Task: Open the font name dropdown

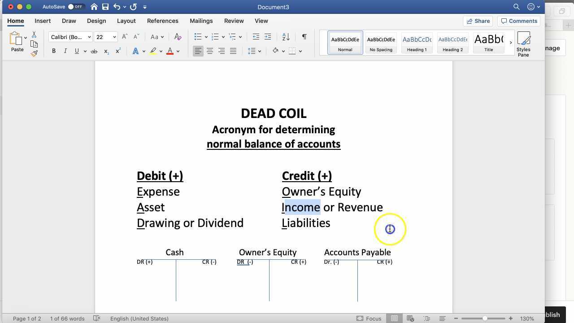Action: point(89,37)
